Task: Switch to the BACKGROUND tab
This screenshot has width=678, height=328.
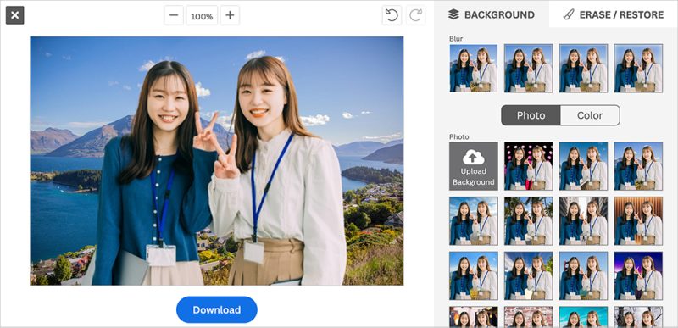Action: pyautogui.click(x=492, y=14)
